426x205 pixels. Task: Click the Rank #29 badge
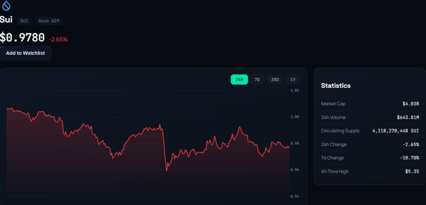pyautogui.click(x=49, y=21)
